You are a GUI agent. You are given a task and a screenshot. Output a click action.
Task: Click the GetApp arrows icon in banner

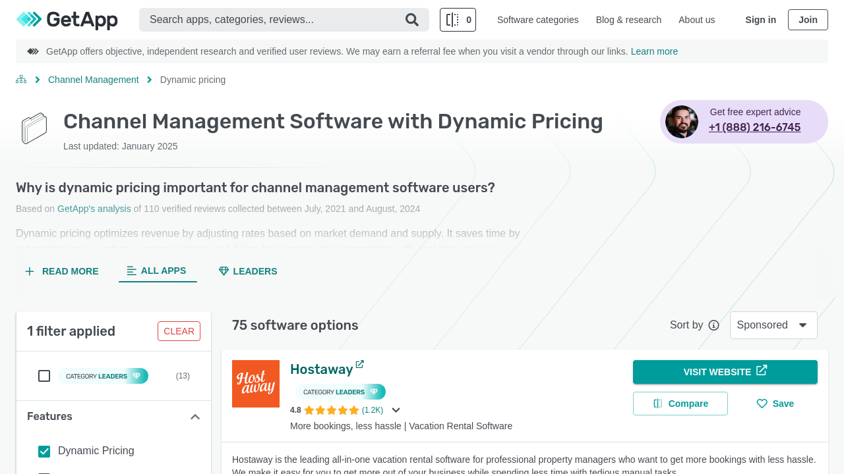[x=33, y=51]
